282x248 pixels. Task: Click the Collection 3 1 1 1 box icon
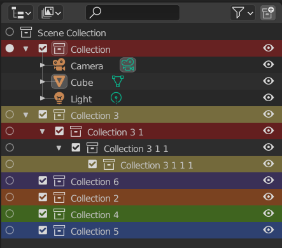(109, 164)
